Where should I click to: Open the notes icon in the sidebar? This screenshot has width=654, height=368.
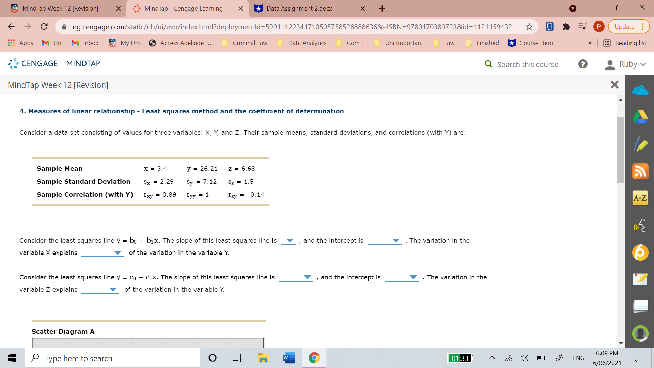(641, 306)
